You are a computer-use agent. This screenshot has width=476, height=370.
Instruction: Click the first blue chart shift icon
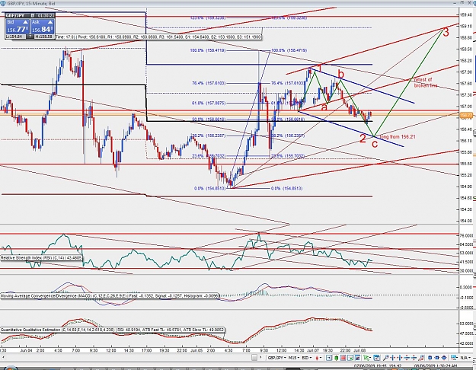click(430, 358)
